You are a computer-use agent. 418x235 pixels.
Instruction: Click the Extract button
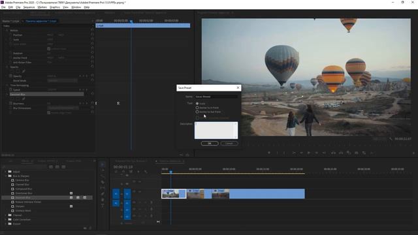click(341, 153)
